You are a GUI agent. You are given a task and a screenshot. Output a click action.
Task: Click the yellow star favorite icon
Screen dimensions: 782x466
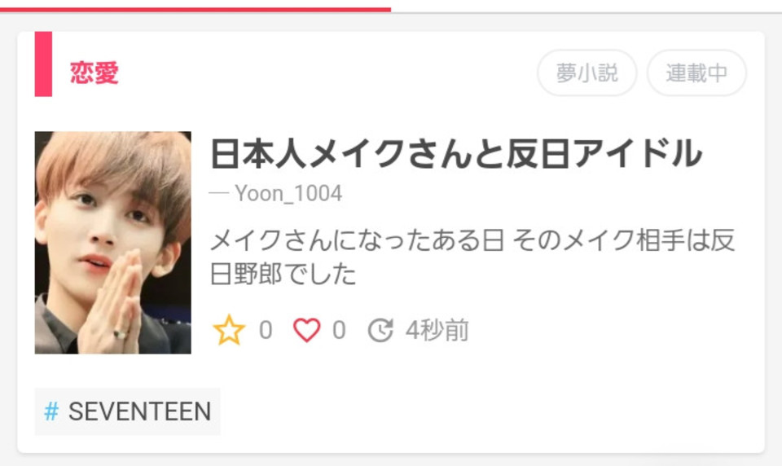[229, 330]
